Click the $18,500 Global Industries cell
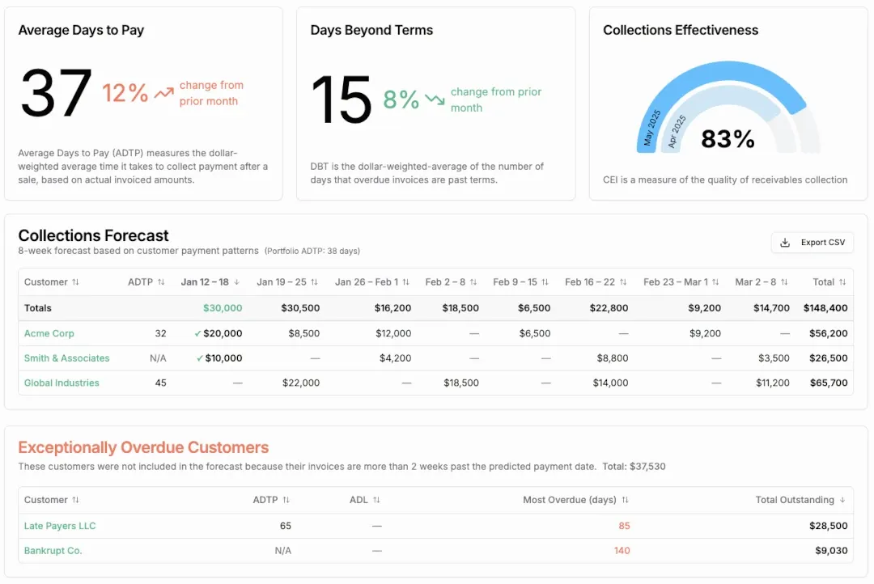 461,383
